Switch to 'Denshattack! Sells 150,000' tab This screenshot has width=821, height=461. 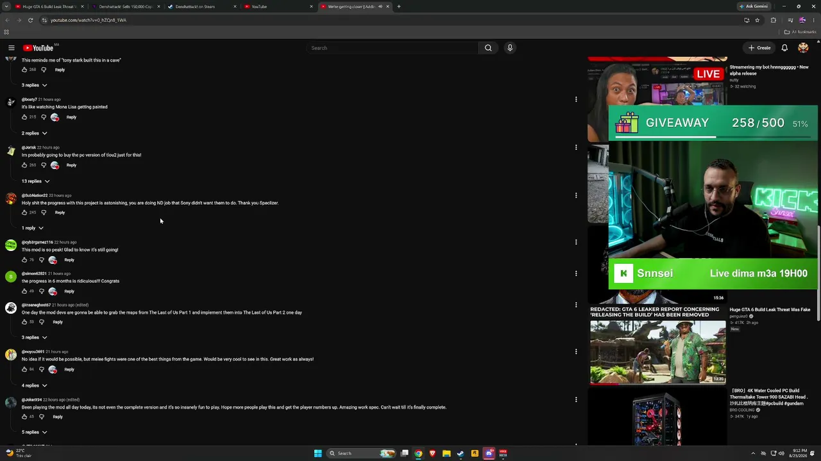tap(125, 6)
